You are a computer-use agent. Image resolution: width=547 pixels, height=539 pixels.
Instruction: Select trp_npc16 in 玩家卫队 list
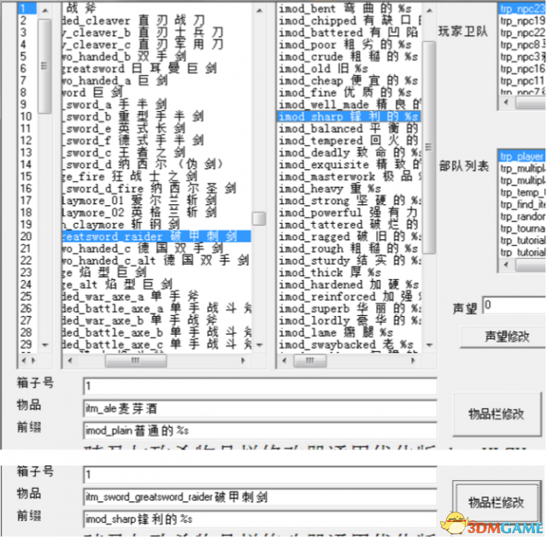click(522, 68)
